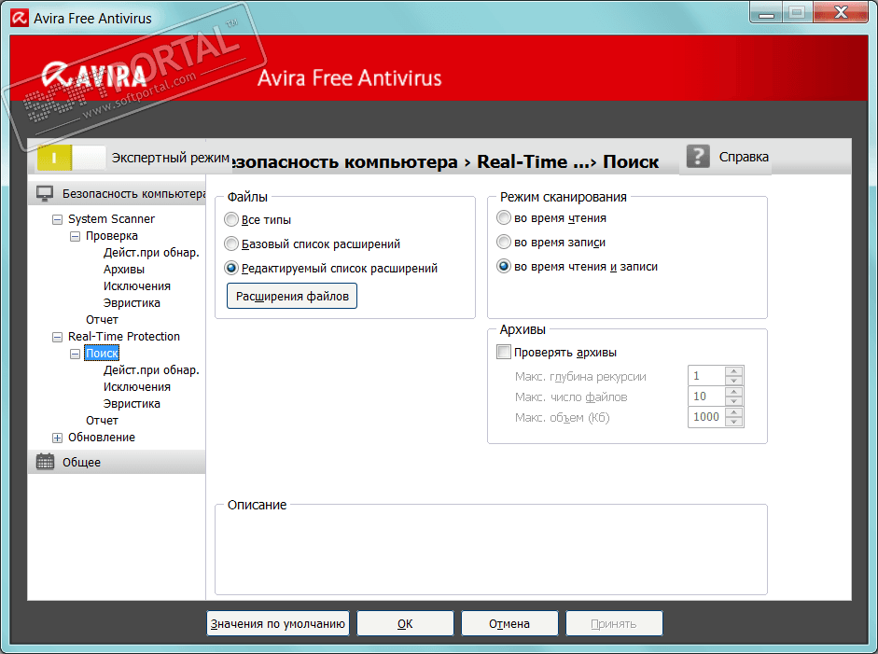Choose scanning во время записи
The image size is (878, 654).
[504, 242]
